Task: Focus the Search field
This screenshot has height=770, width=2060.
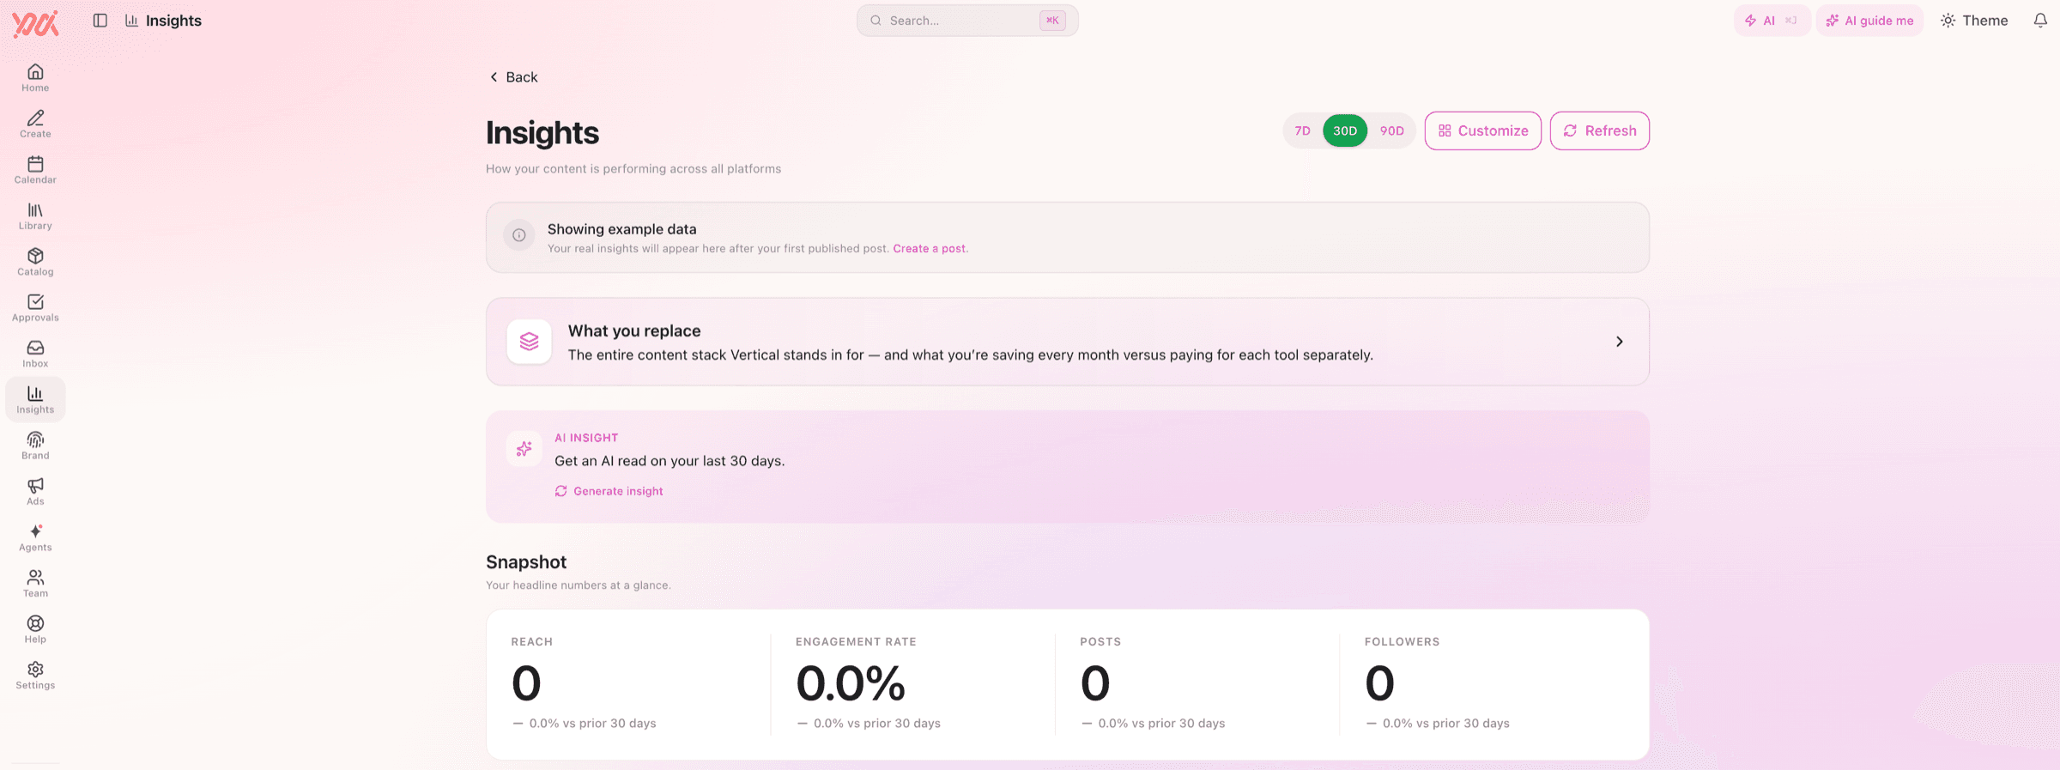Action: [x=967, y=21]
